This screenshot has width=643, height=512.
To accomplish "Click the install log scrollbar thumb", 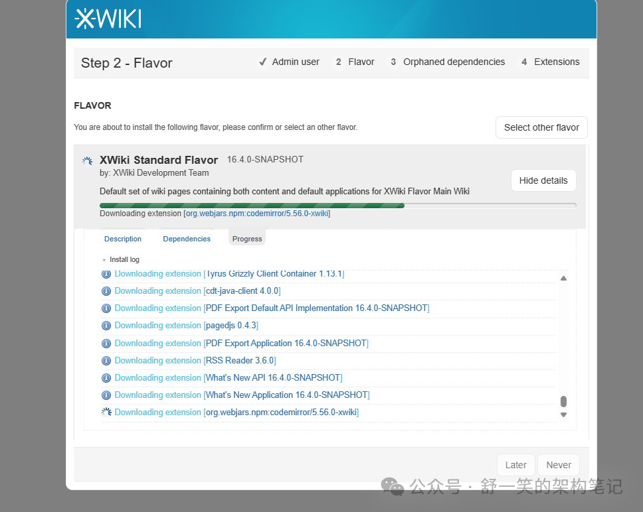I will tap(563, 401).
